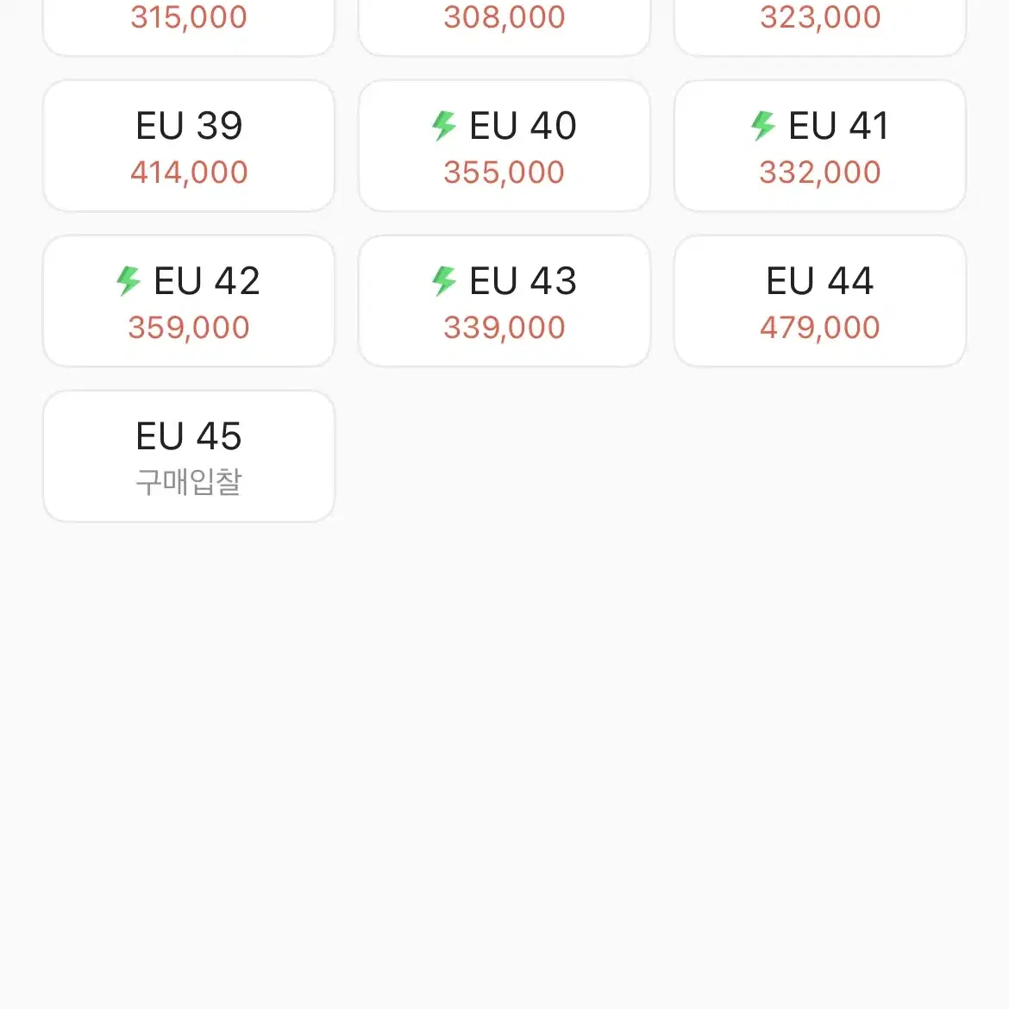Viewport: 1009px width, 1009px height.
Task: Click the 479,000 price text
Action: click(x=820, y=328)
